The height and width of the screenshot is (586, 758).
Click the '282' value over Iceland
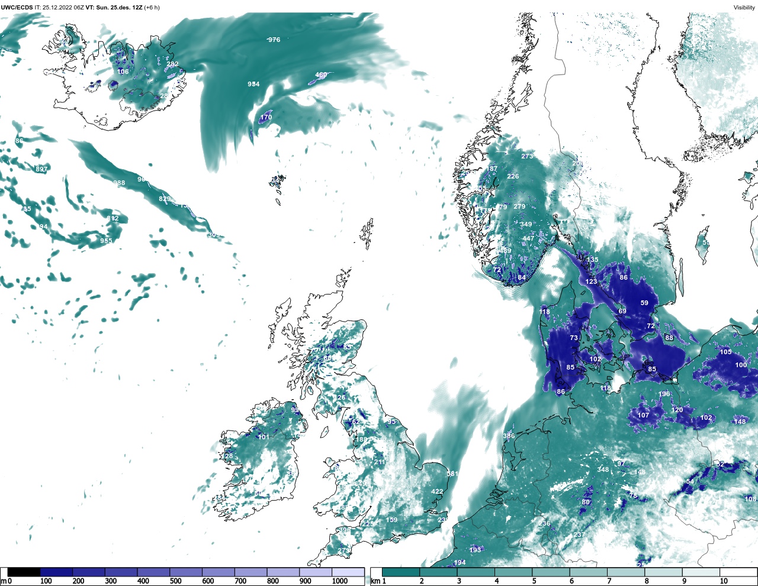[172, 64]
